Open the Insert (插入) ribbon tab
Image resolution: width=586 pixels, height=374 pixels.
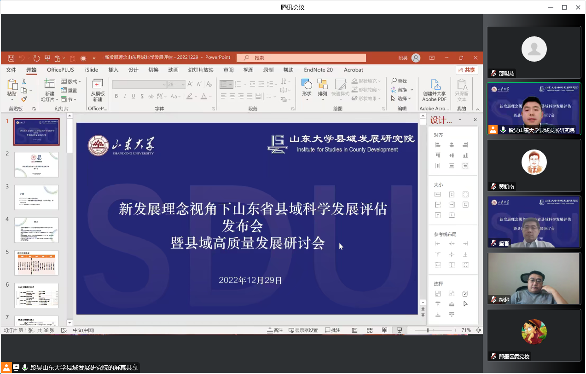pos(113,70)
